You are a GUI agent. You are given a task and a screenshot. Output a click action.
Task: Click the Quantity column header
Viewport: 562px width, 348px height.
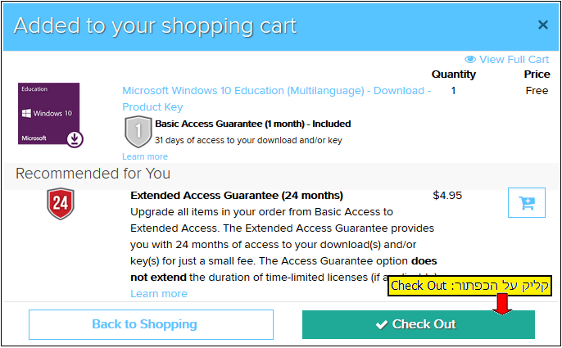pyautogui.click(x=453, y=75)
